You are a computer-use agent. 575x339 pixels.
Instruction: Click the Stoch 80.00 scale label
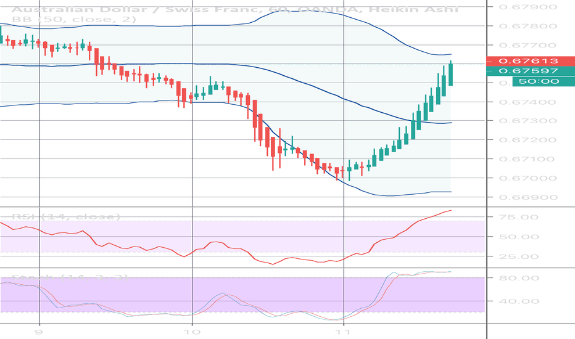point(518,278)
